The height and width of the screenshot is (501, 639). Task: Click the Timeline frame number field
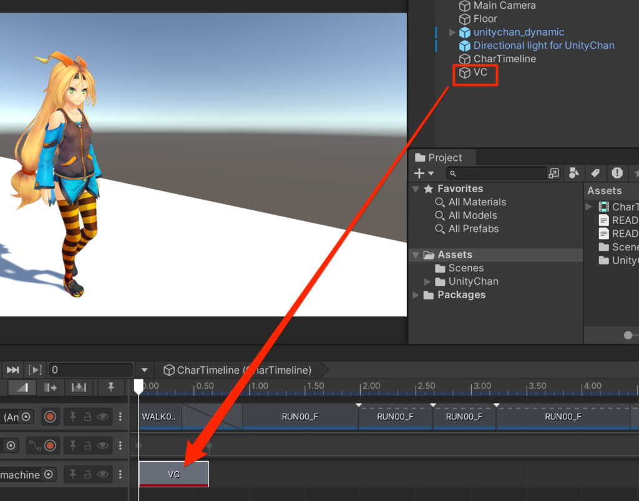(x=90, y=370)
